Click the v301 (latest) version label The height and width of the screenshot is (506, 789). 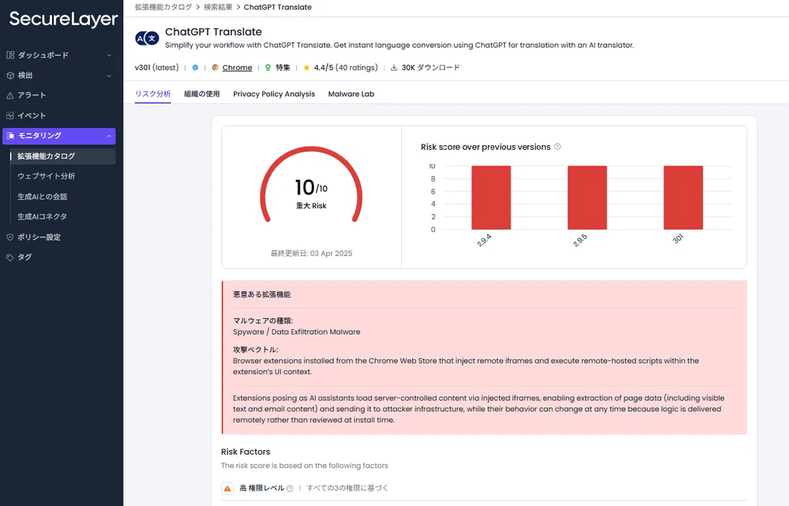pos(156,68)
